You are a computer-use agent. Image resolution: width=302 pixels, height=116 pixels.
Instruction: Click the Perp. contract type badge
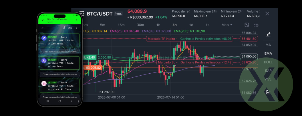pos(118,14)
